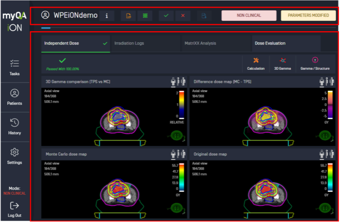Image resolution: width=340 pixels, height=223 pixels.
Task: Click the 3D Gamma comparison color scale
Action: (x=182, y=105)
